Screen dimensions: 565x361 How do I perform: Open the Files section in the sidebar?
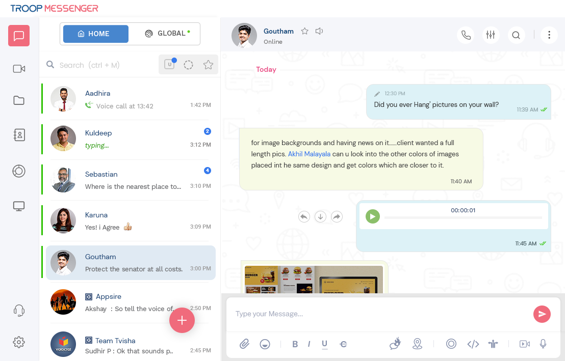(18, 100)
